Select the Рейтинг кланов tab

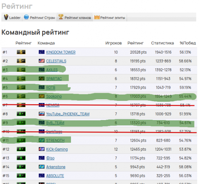[x=75, y=17]
